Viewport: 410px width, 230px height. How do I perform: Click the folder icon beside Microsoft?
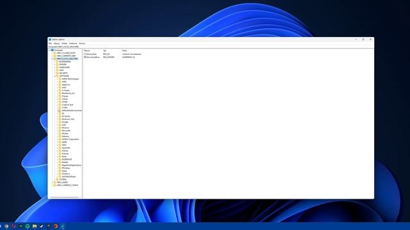click(60, 130)
